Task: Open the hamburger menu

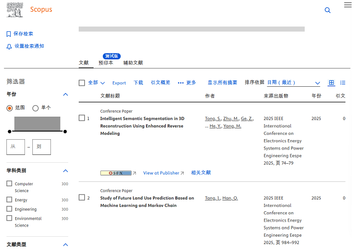Action: pos(348,5)
